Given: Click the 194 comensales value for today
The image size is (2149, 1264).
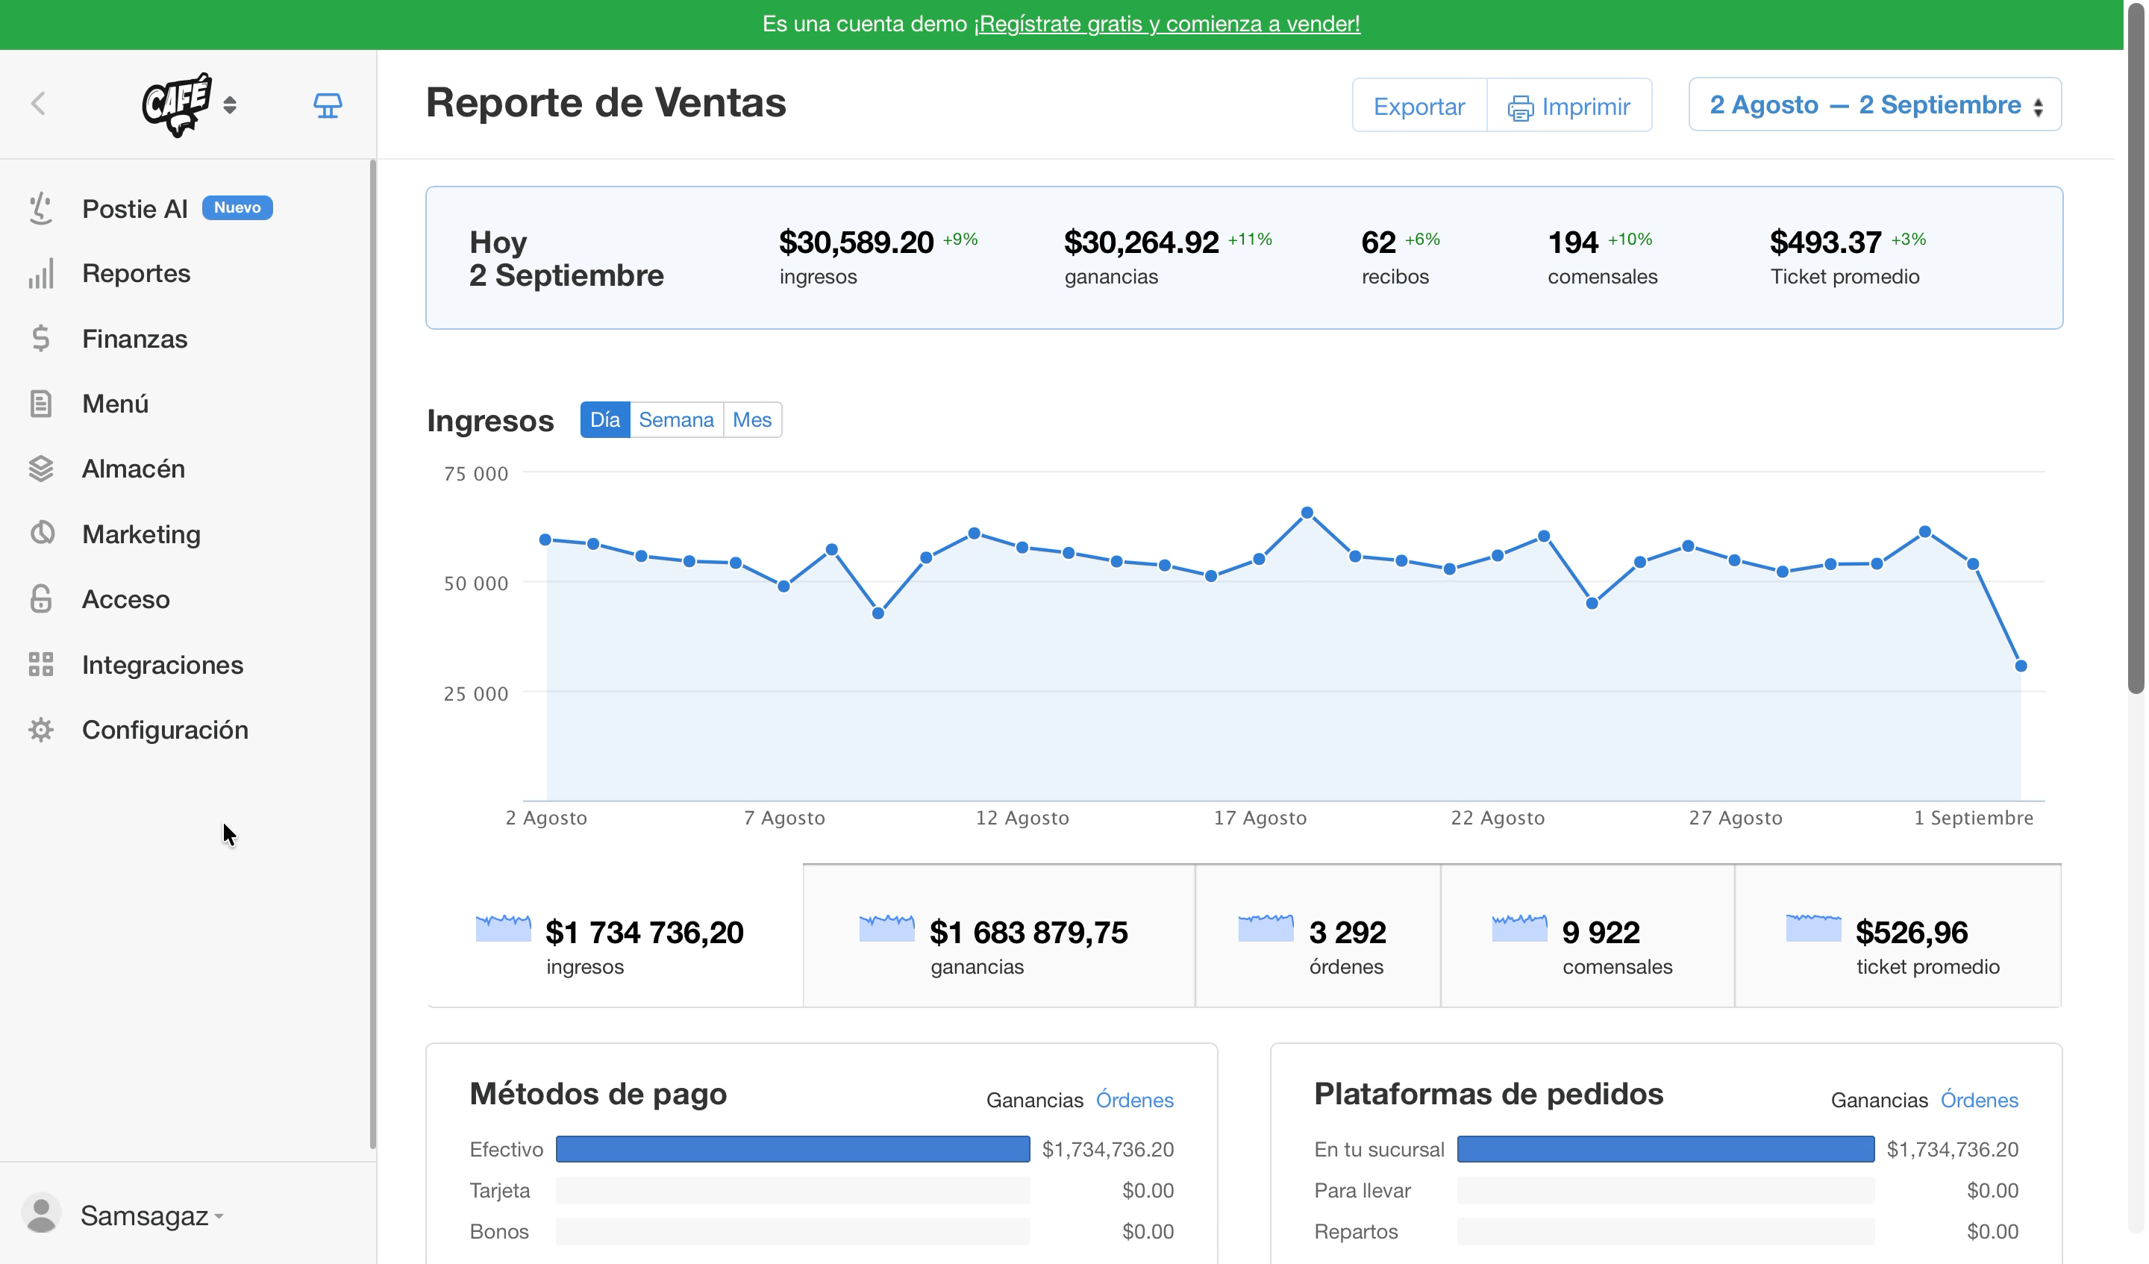Looking at the screenshot, I should point(1574,243).
